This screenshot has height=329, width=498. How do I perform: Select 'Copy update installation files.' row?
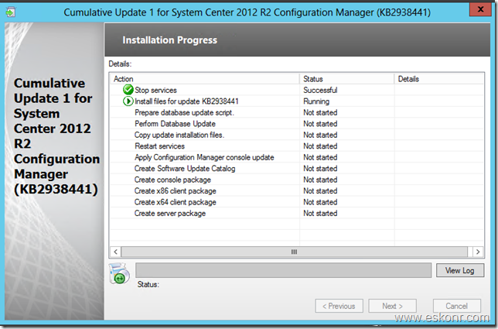[297, 135]
